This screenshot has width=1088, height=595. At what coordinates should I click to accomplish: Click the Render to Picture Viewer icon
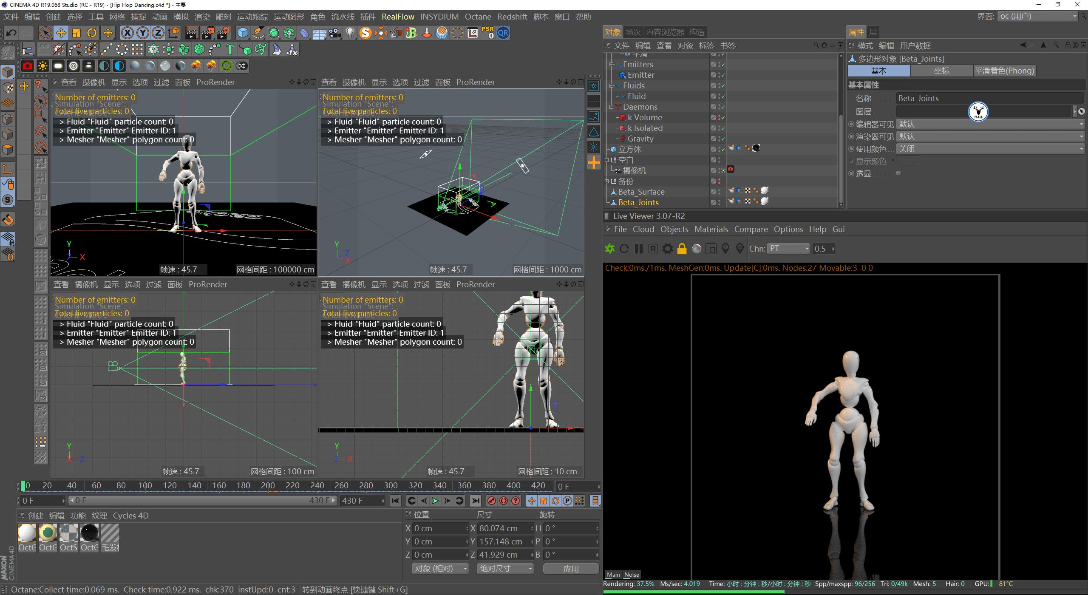click(208, 33)
